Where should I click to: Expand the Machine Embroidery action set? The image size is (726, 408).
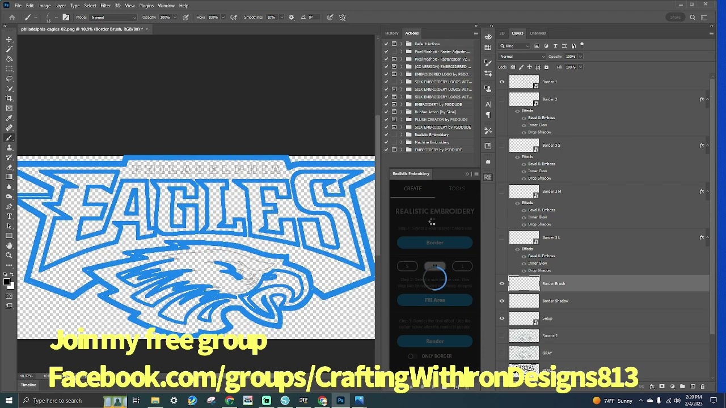coord(401,142)
